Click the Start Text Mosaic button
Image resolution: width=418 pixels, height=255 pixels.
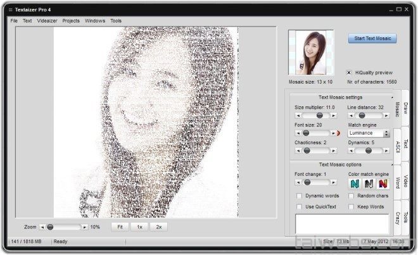372,38
